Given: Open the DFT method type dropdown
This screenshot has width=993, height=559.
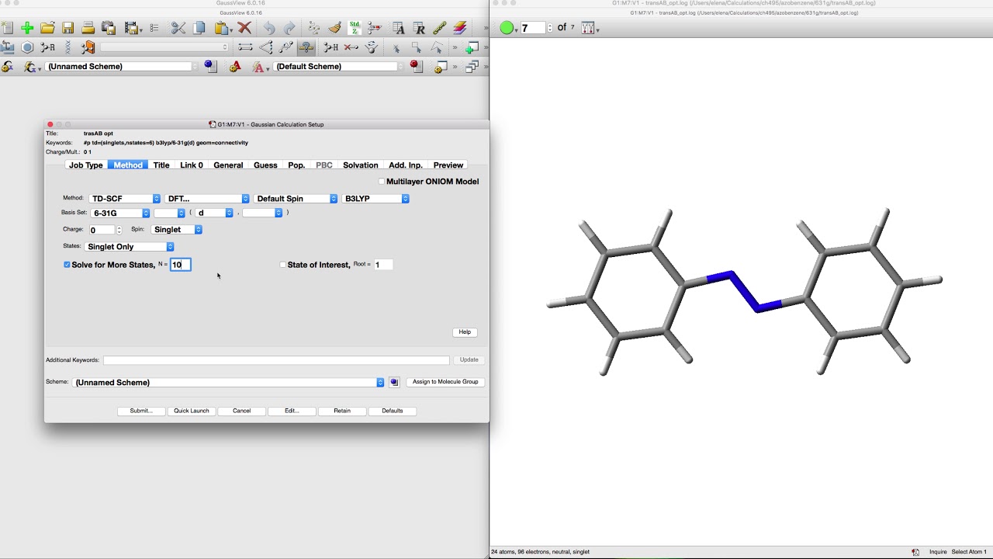Looking at the screenshot, I should 207,199.
